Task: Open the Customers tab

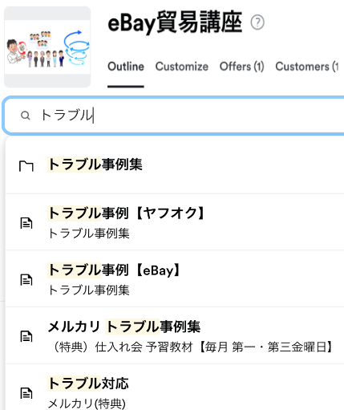Action: click(x=307, y=67)
